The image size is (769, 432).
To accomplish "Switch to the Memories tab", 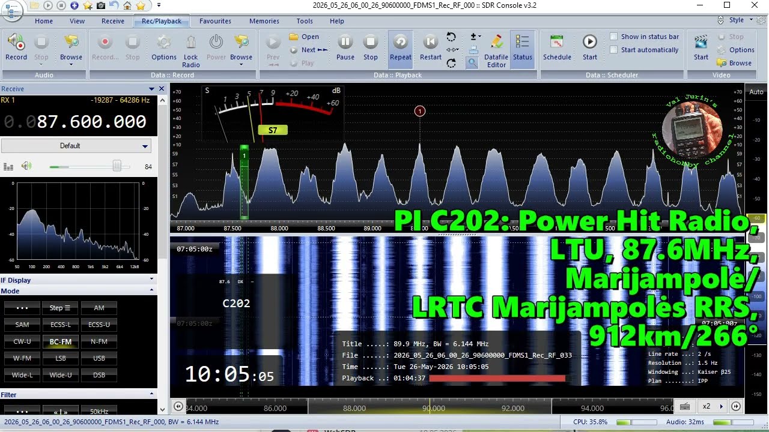I will point(264,21).
